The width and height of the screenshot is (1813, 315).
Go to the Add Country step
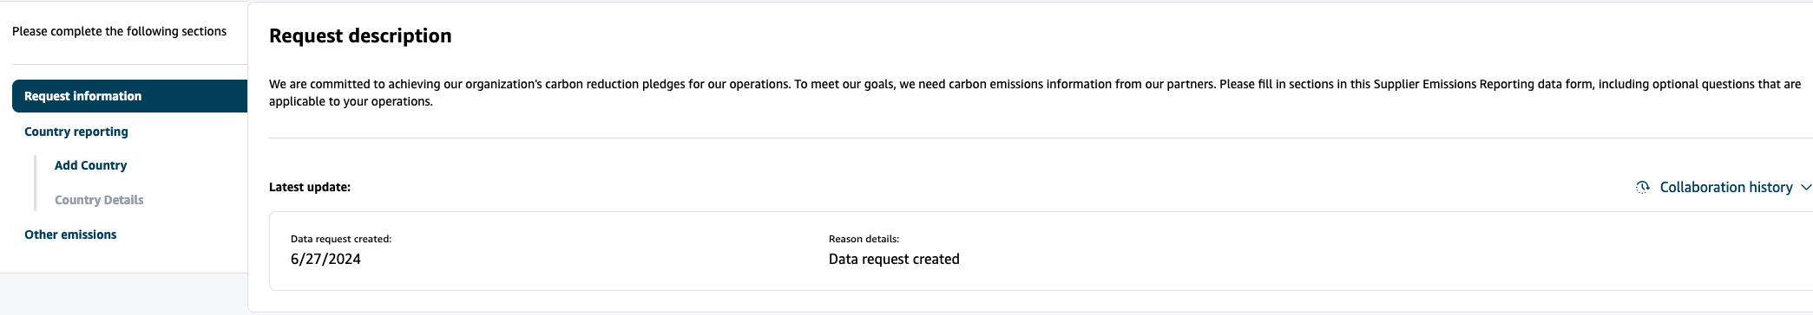[x=90, y=165]
